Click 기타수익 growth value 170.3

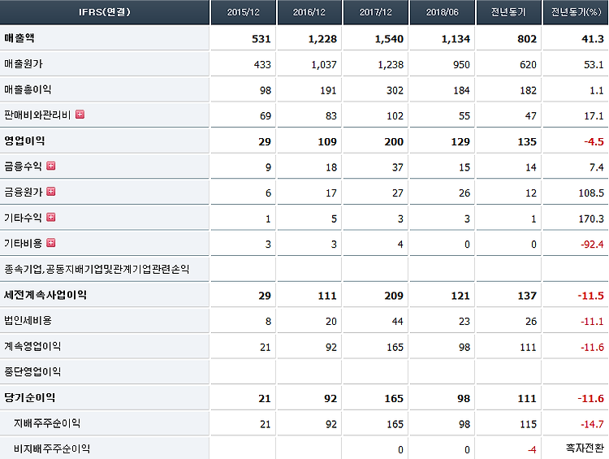tap(591, 219)
